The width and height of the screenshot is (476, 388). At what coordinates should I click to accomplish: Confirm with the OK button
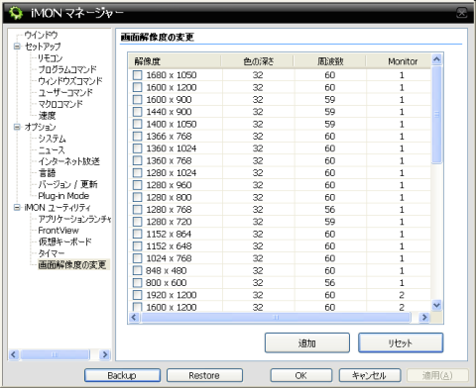301,375
